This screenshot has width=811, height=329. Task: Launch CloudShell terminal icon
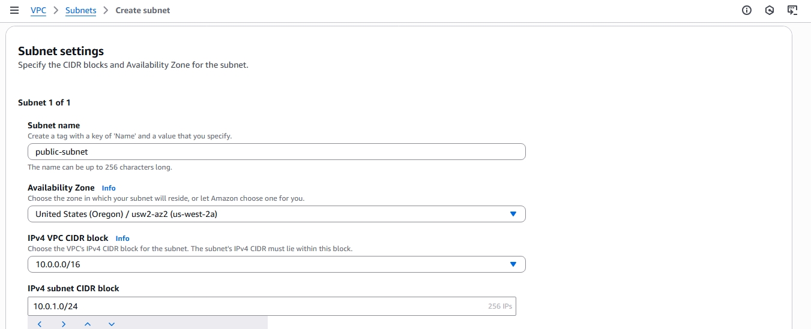[792, 10]
